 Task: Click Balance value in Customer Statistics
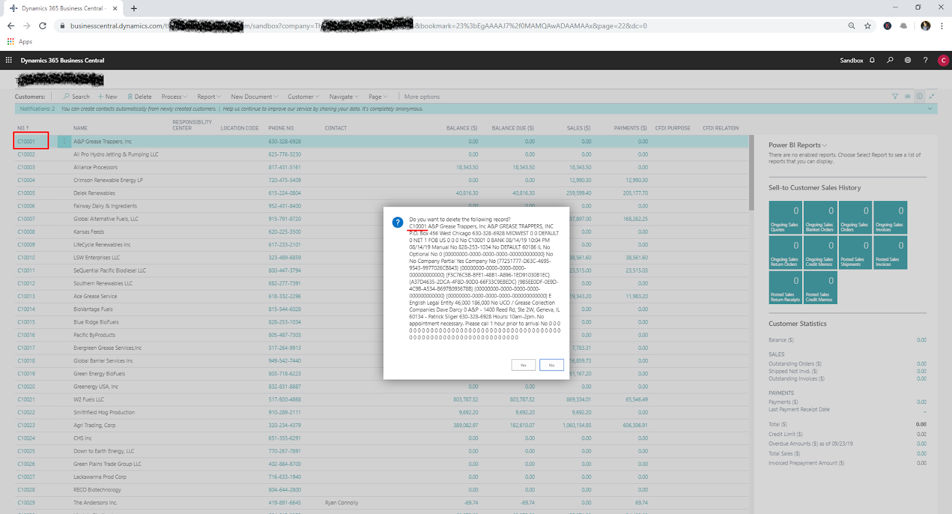tap(921, 340)
